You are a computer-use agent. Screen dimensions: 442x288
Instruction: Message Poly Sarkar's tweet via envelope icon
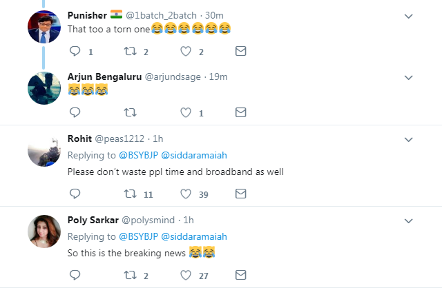coord(240,276)
